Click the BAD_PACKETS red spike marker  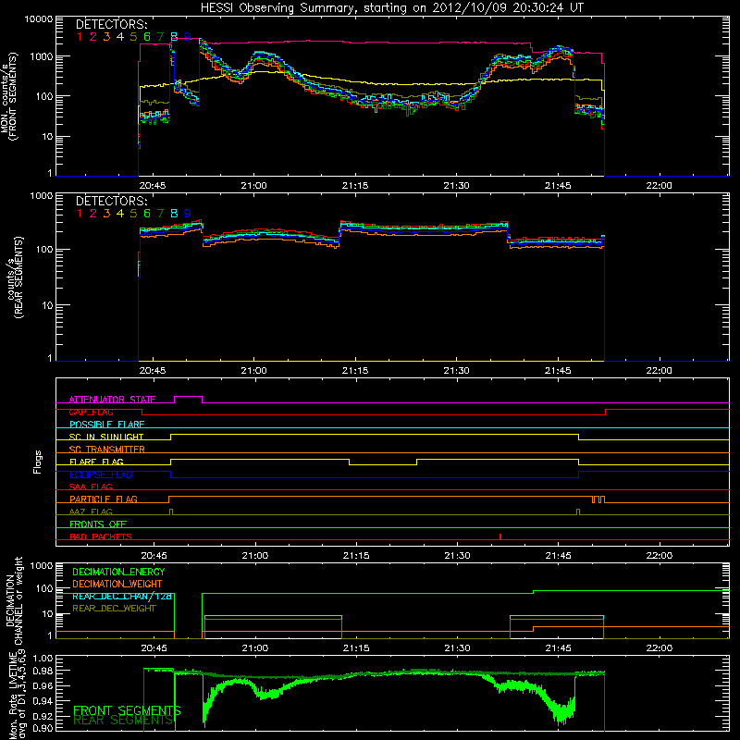[500, 536]
